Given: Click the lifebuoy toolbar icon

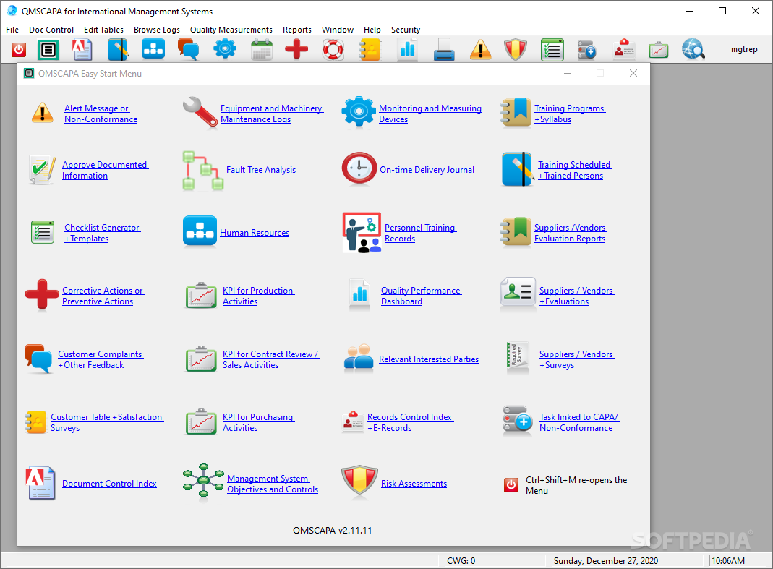Looking at the screenshot, I should pyautogui.click(x=333, y=49).
